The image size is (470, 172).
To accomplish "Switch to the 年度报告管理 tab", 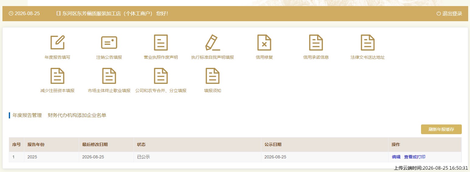I will 27,115.
